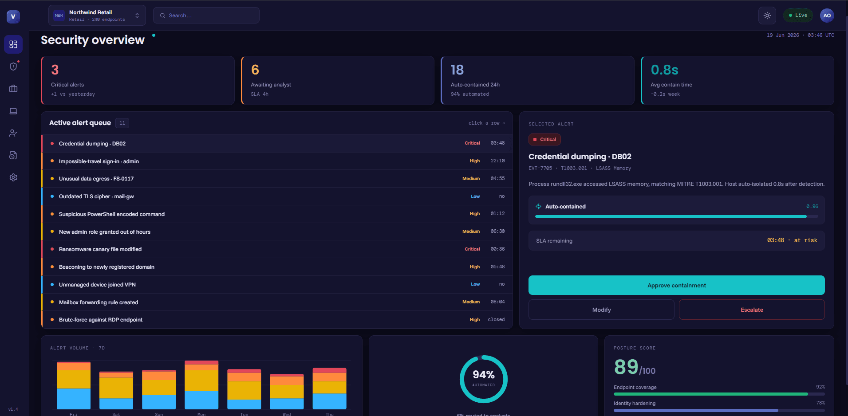The width and height of the screenshot is (848, 416).
Task: Select Brute-force against RDP endpoint alert
Action: [277, 320]
